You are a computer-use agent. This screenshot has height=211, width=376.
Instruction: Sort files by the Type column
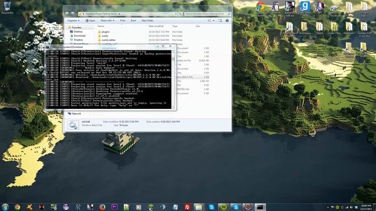[175, 26]
